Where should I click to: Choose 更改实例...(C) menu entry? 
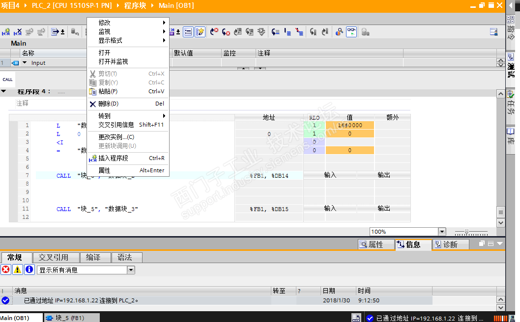128,137
